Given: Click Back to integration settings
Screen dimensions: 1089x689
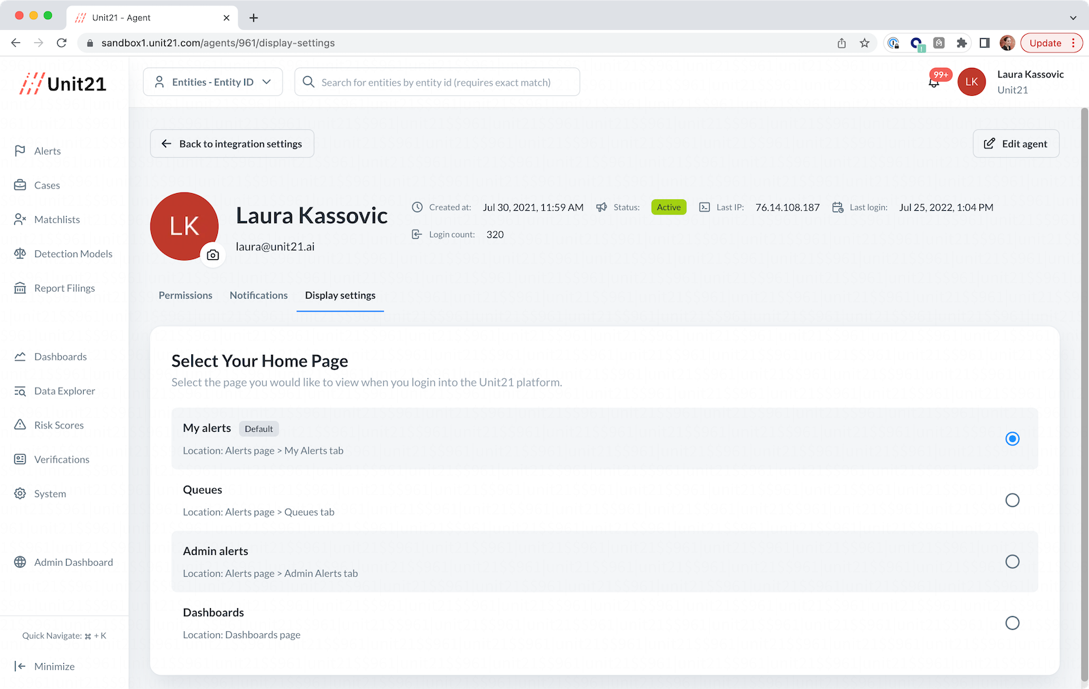Looking at the screenshot, I should [x=232, y=144].
